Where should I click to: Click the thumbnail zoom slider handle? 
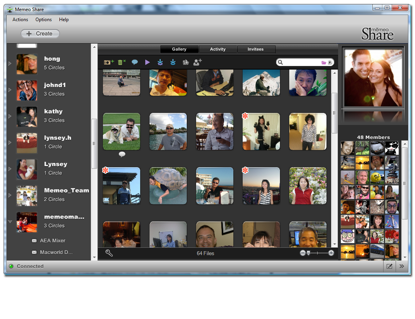coord(308,253)
